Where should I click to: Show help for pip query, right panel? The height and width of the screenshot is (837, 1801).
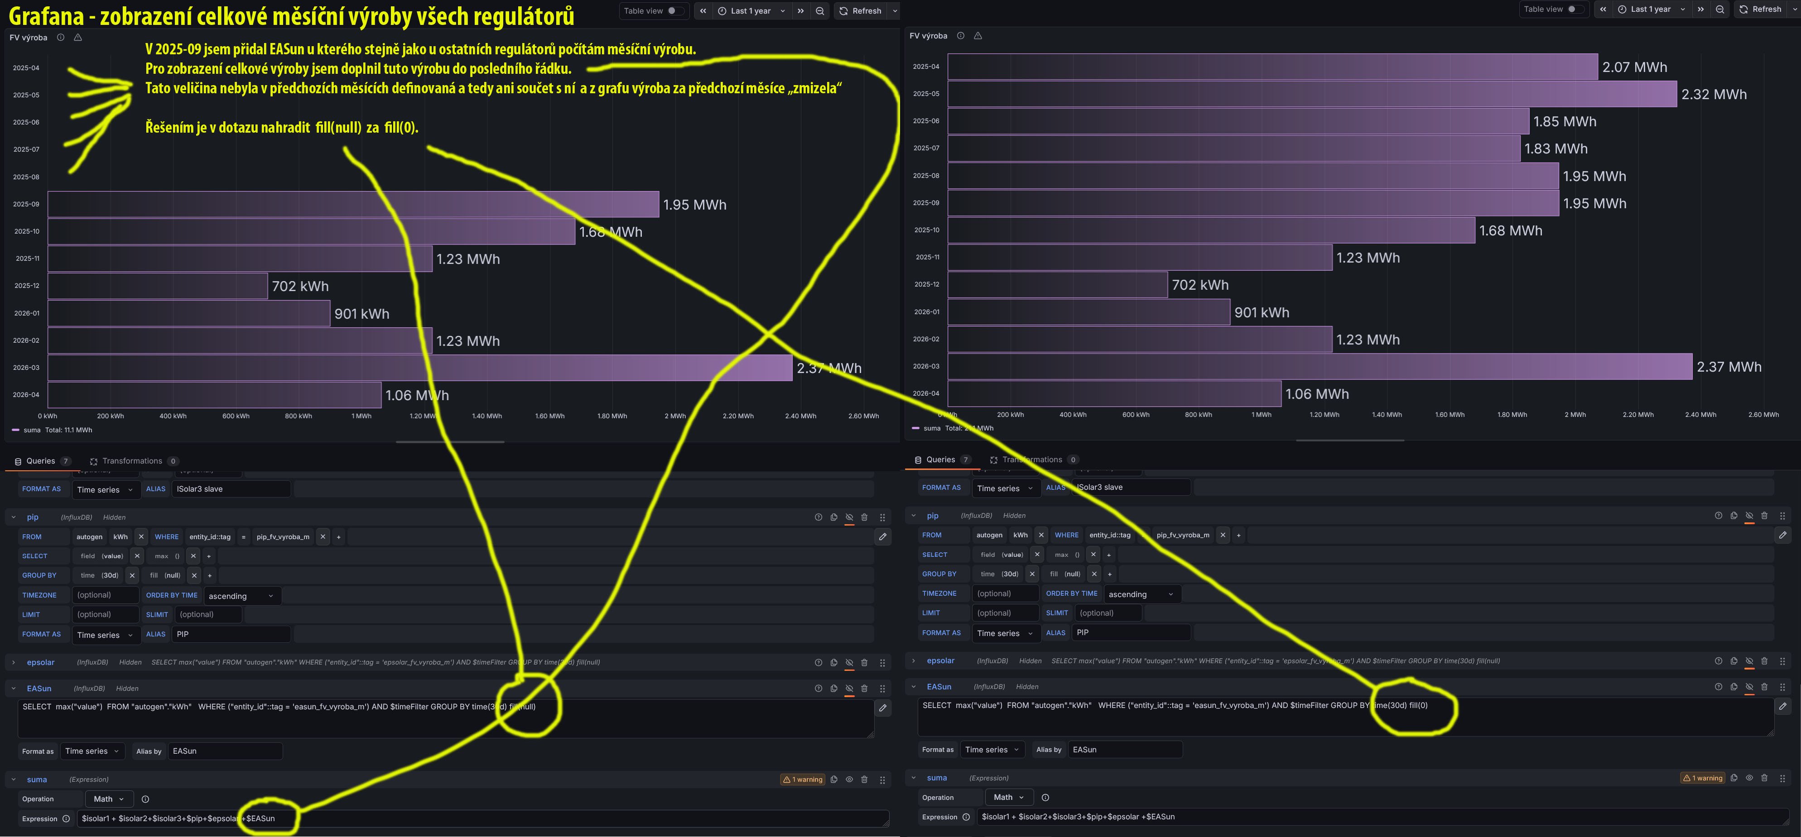click(x=1718, y=516)
